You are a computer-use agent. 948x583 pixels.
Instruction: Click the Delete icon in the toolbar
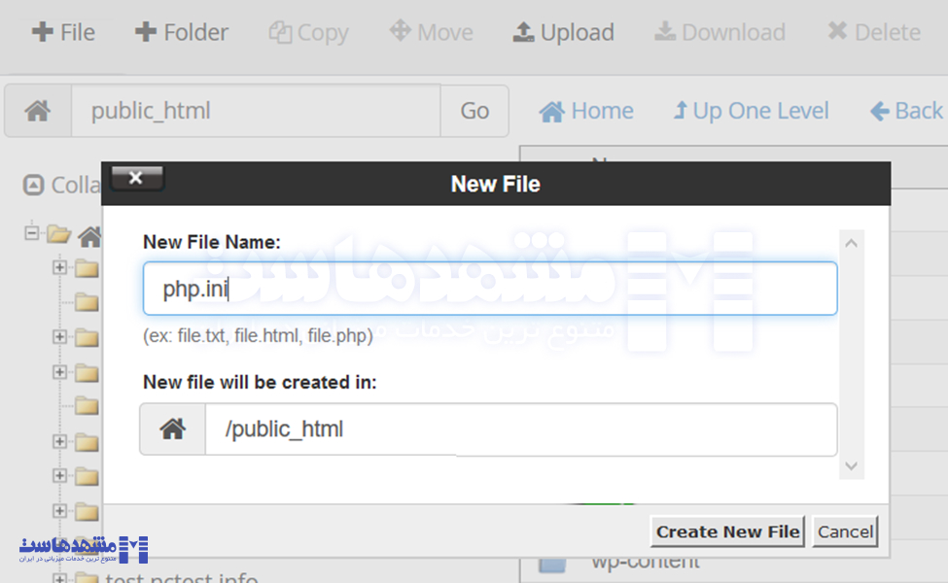[x=839, y=31]
